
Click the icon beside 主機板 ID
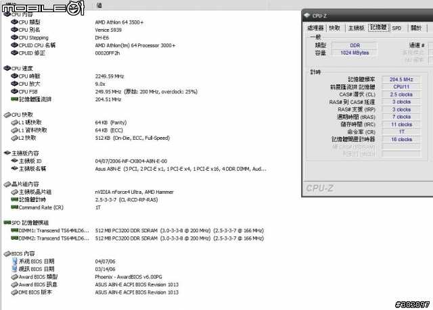point(14,161)
